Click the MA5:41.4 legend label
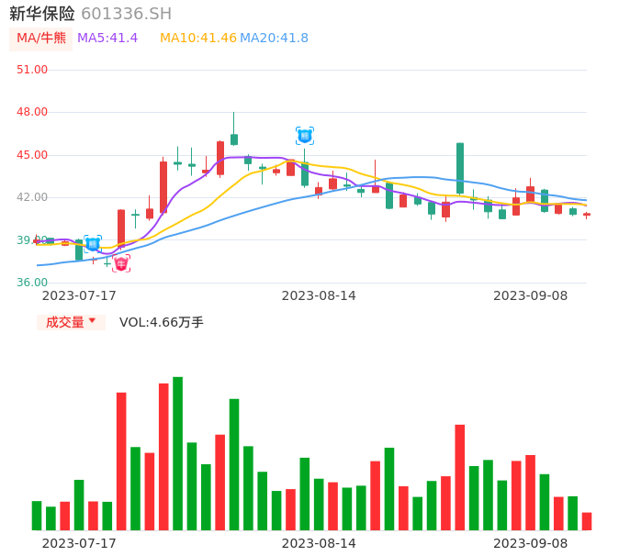Viewport: 630px width, 556px height. click(x=107, y=39)
